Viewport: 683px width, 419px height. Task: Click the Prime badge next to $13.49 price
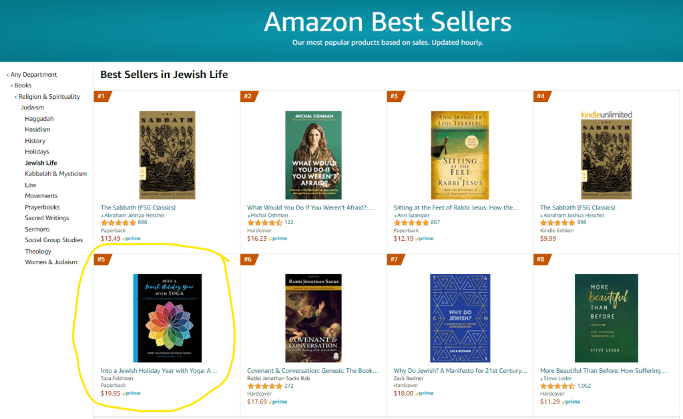(132, 238)
